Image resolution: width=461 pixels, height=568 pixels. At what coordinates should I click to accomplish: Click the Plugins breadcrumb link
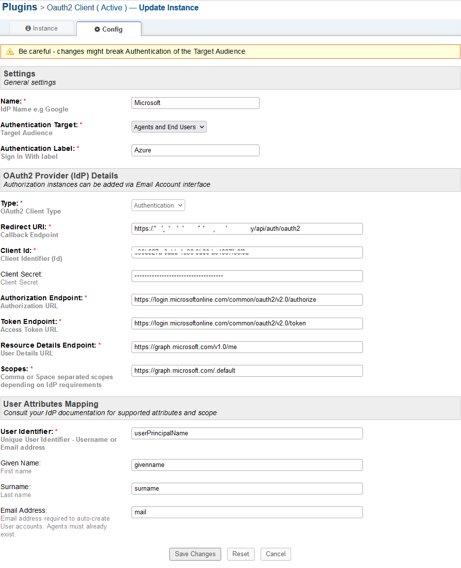pos(20,7)
